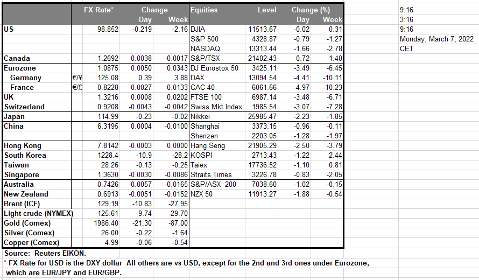Click Gold (Comex) price 1986.40
This screenshot has width=479, height=280.
point(107,223)
